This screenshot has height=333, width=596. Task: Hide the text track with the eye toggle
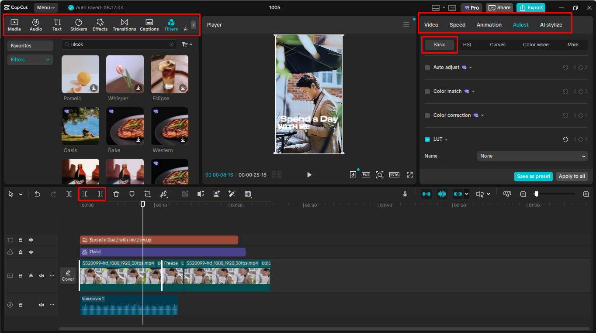coord(31,240)
